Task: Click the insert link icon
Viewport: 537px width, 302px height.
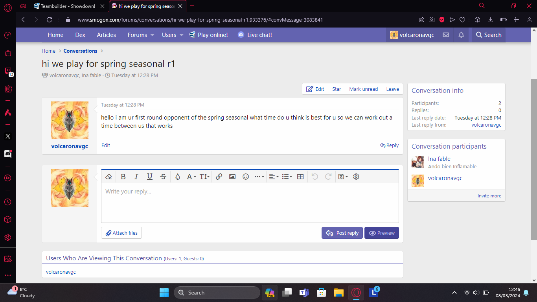Action: 219,177
